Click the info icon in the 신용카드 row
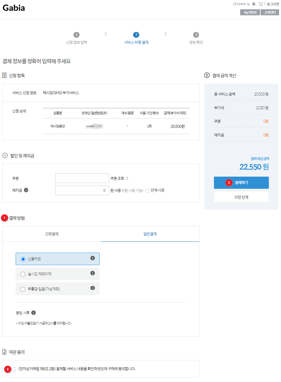Viewport: 281px width, 382px height. coord(93,258)
